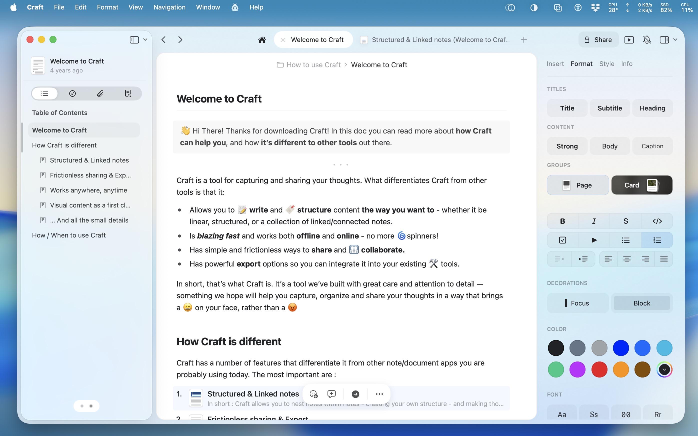This screenshot has height=436, width=698.
Task: Open the Structured & Linked notes page card
Action: pyautogui.click(x=341, y=398)
